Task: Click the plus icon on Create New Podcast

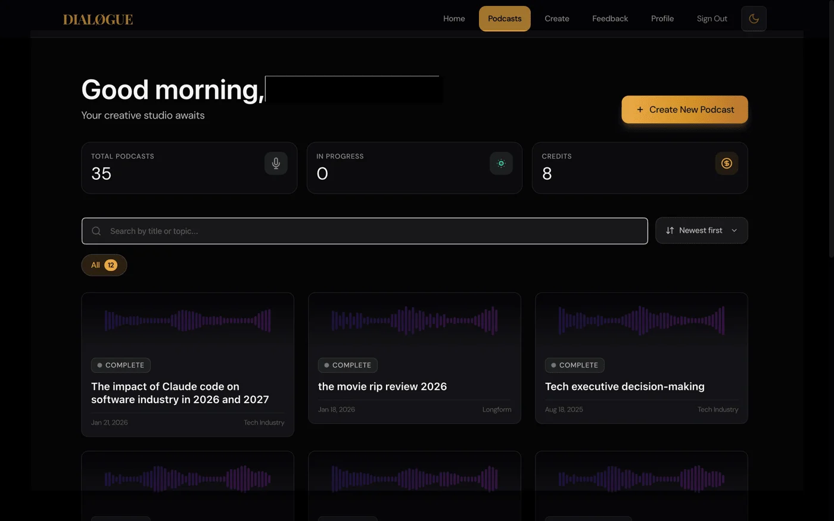Action: [640, 110]
